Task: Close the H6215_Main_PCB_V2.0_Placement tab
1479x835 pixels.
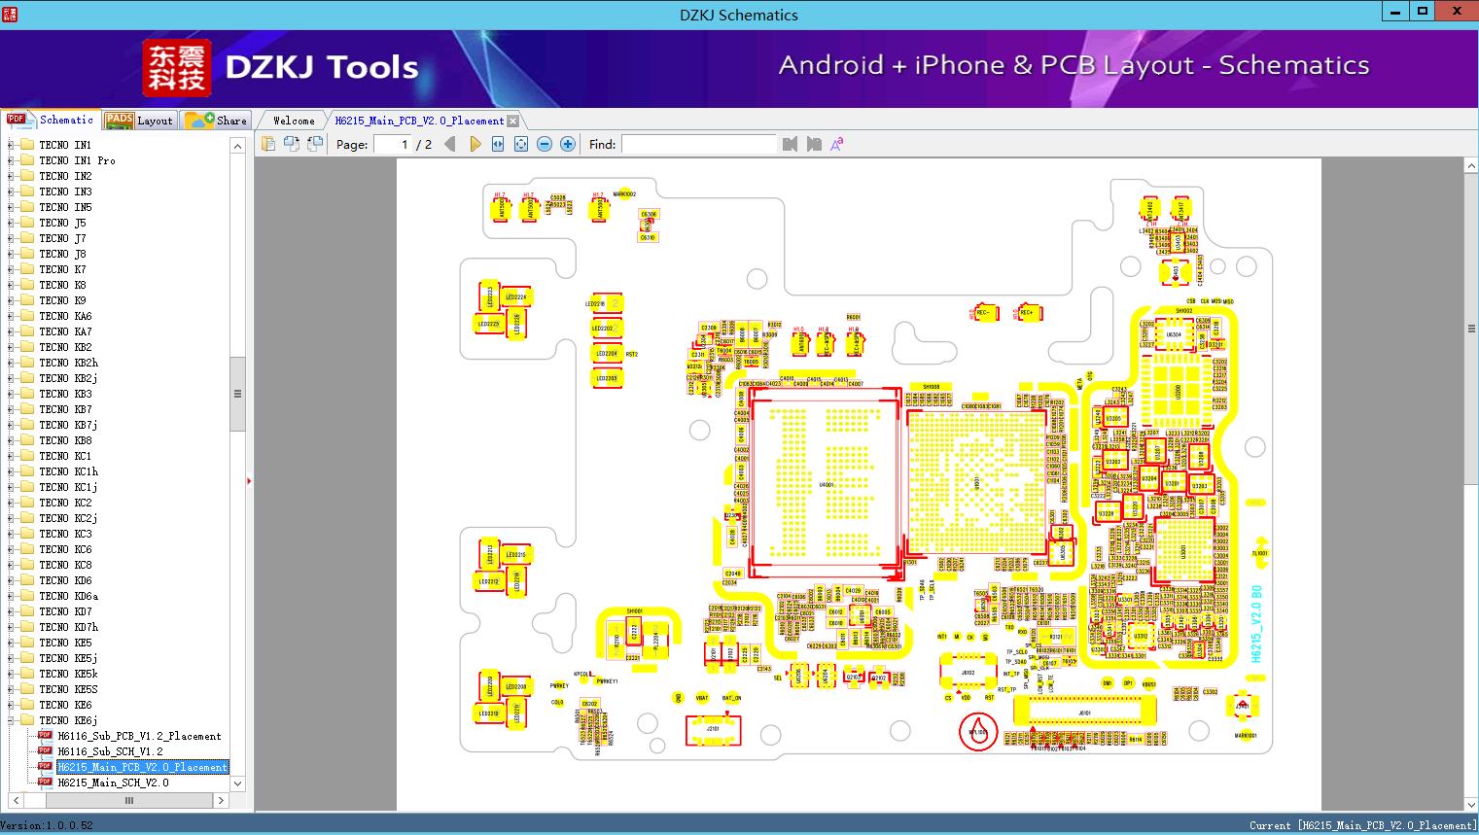Action: 513,121
